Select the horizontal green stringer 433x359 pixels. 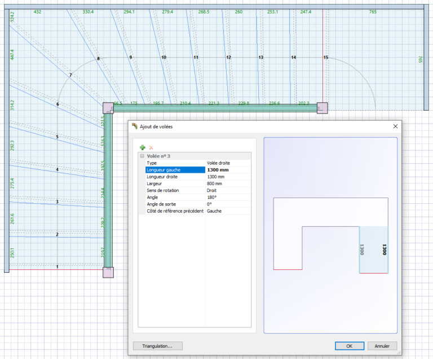[215, 108]
